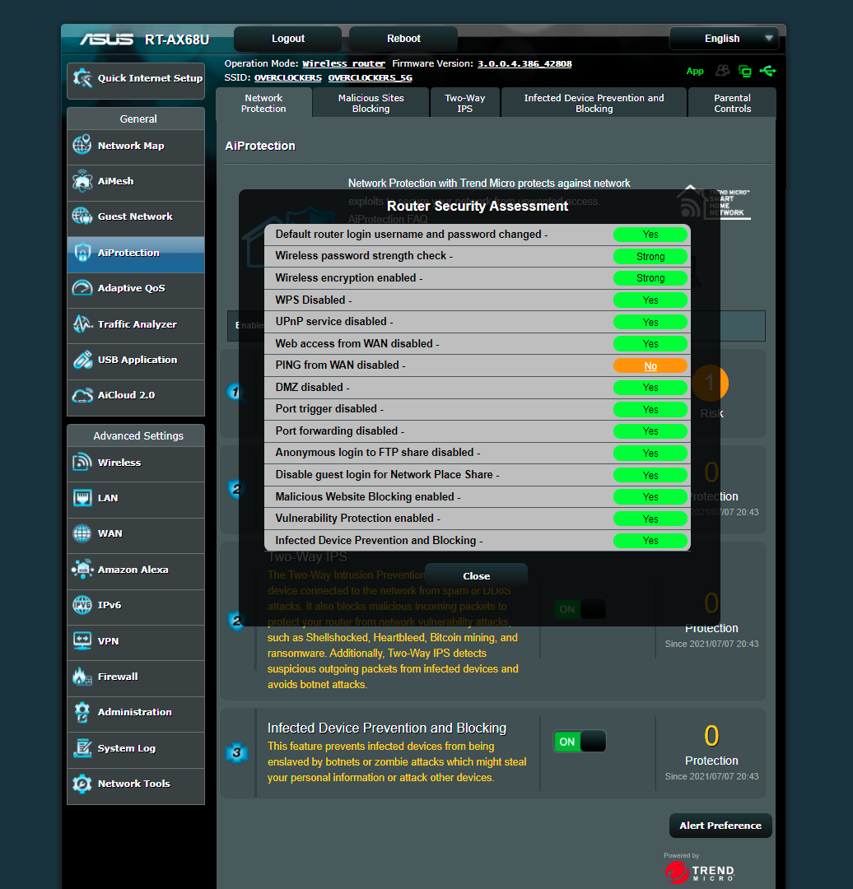
Task: Click the Infected Device Prevention protection count 0
Action: pyautogui.click(x=711, y=736)
